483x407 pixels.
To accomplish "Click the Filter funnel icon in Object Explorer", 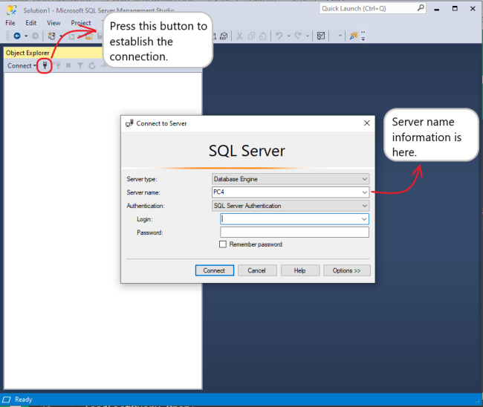I will pos(80,65).
